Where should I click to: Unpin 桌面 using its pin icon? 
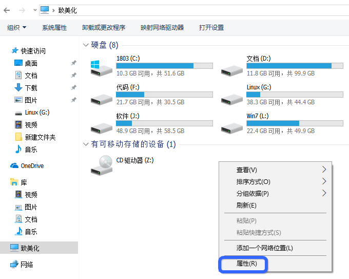point(74,63)
